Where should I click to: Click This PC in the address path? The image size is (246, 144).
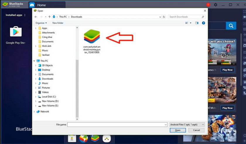pos(63,17)
